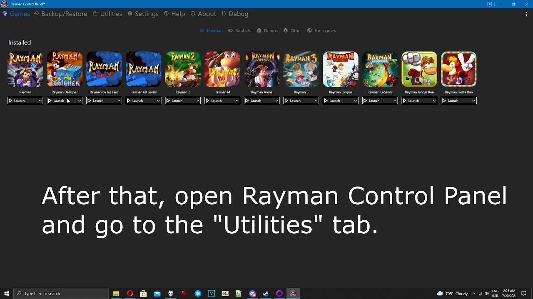
Task: Click the Rayman game icon
Action: pyautogui.click(x=25, y=69)
